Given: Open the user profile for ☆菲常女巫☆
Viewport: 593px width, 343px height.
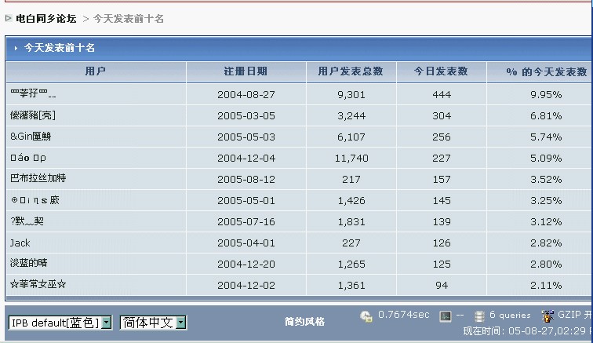Looking at the screenshot, I should 38,285.
